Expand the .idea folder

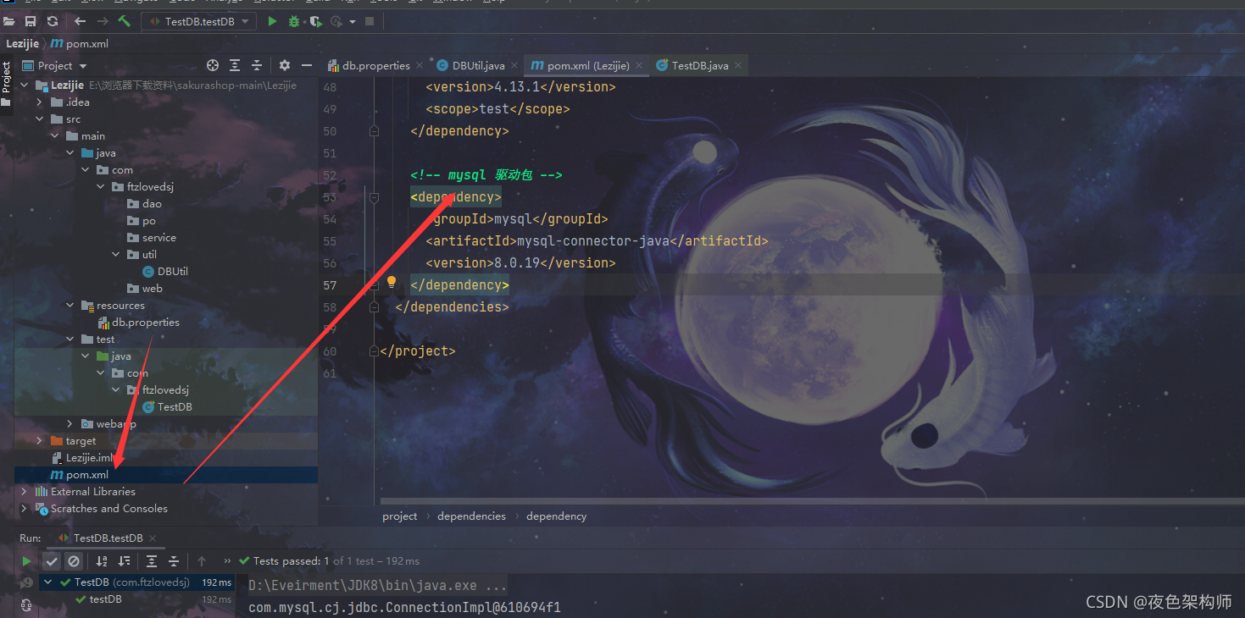(x=39, y=102)
